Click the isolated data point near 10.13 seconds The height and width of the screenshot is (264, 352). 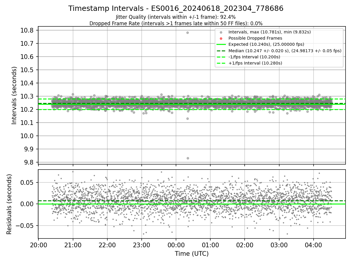[x=187, y=119]
